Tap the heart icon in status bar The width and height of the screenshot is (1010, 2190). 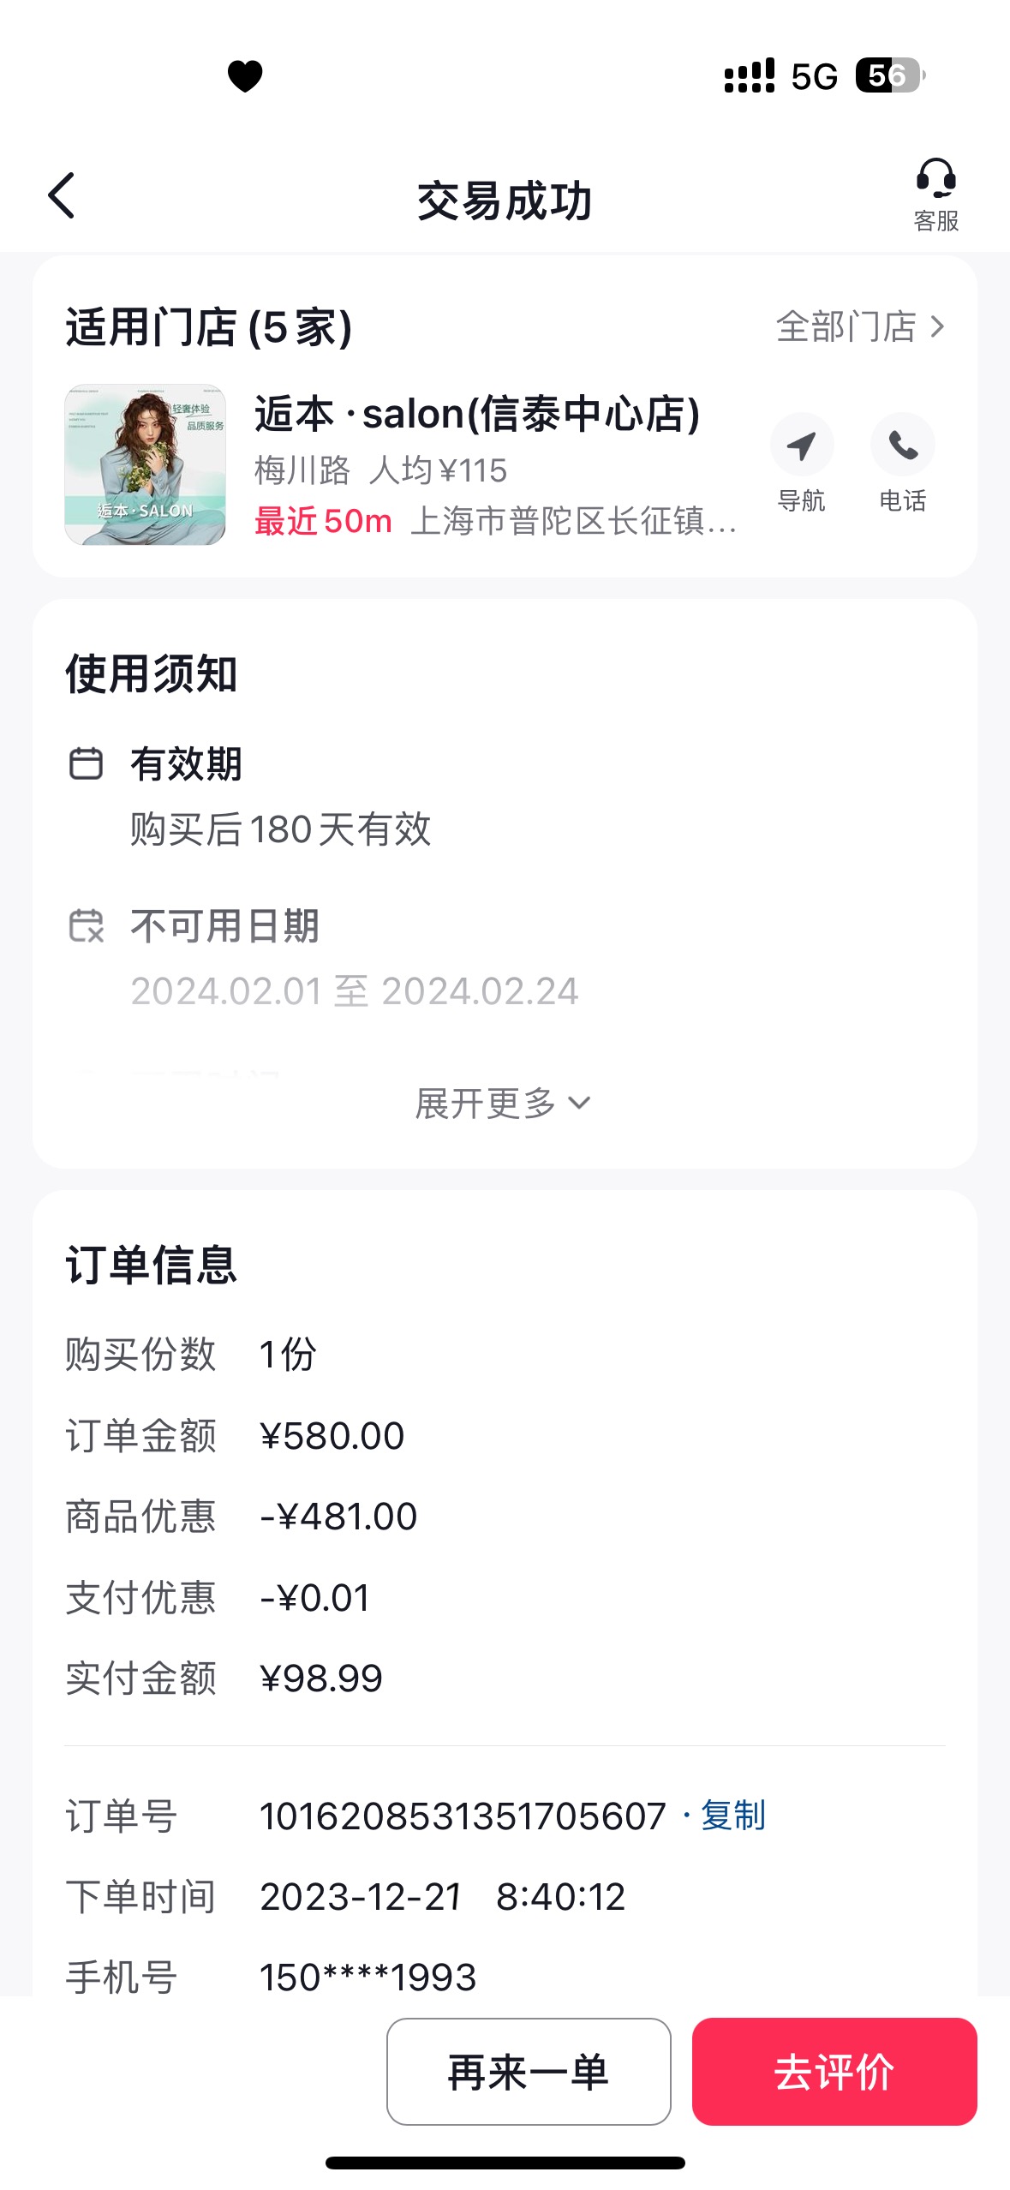click(x=245, y=75)
